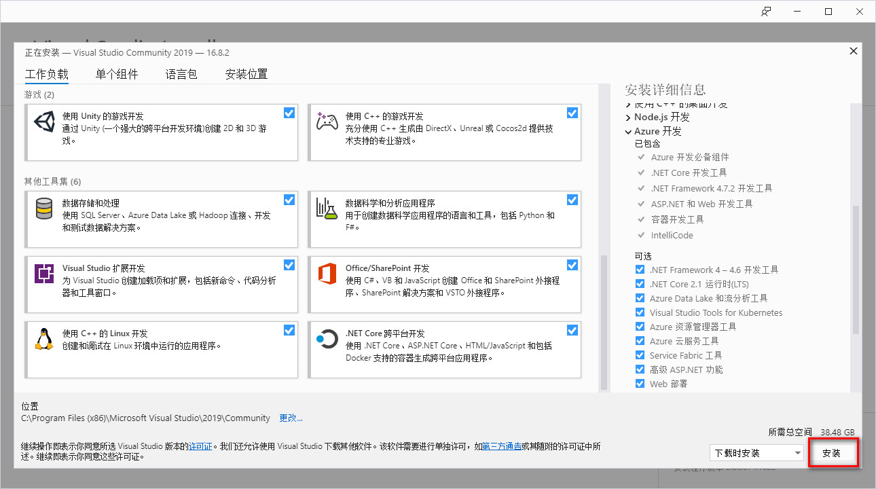This screenshot has width=876, height=489.
Task: Uncheck the 使用 C++ 的 Linux 开发 workload
Action: pyautogui.click(x=289, y=330)
